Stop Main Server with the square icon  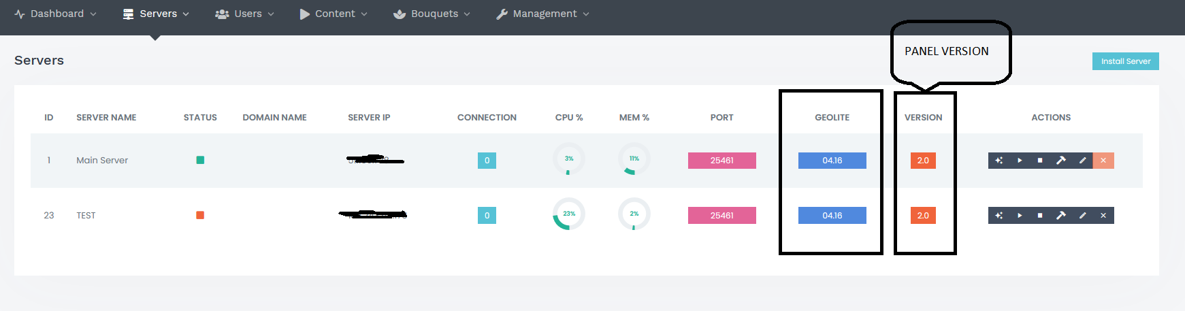pyautogui.click(x=1040, y=161)
